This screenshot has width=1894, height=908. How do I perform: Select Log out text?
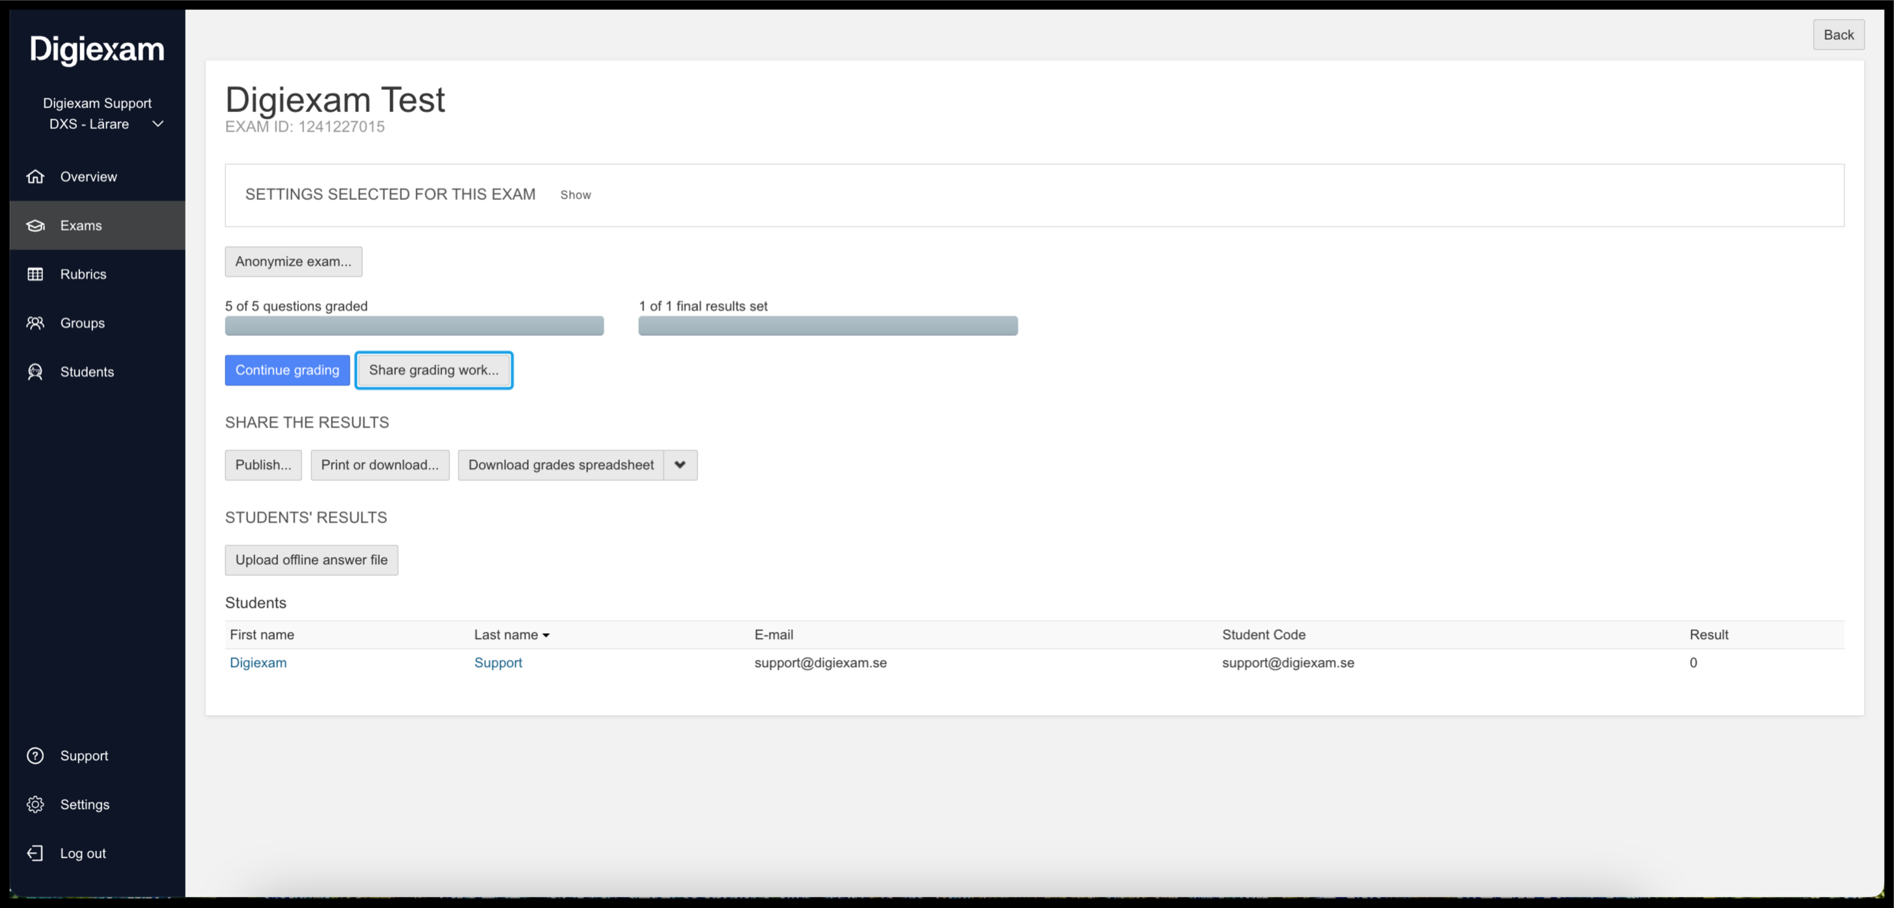[83, 853]
